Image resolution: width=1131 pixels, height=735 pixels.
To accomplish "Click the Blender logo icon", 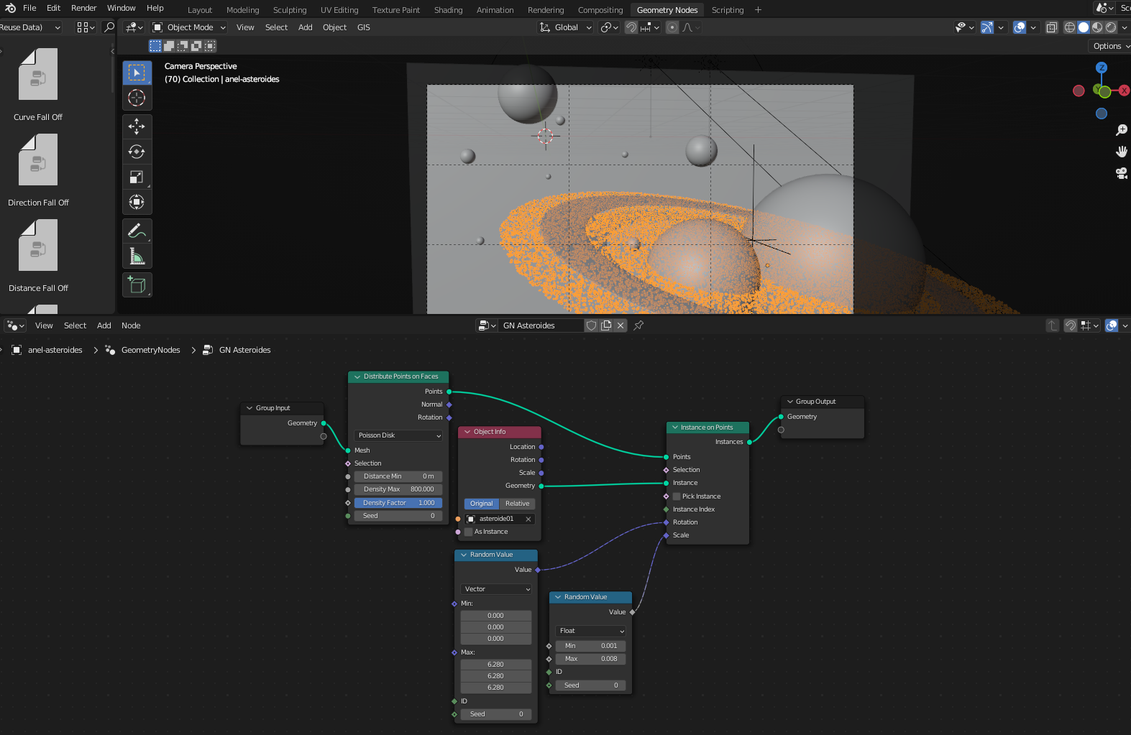I will coord(10,8).
